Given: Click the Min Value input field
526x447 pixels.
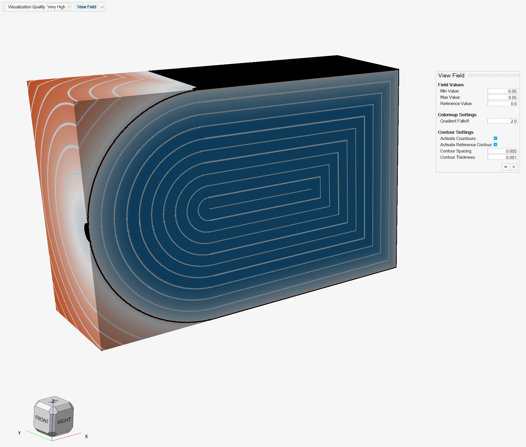Looking at the screenshot, I should 502,91.
